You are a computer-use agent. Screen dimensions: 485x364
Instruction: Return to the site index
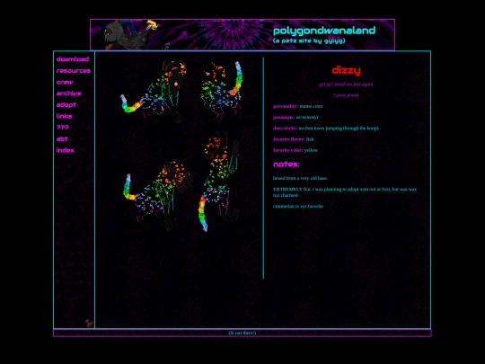point(66,150)
